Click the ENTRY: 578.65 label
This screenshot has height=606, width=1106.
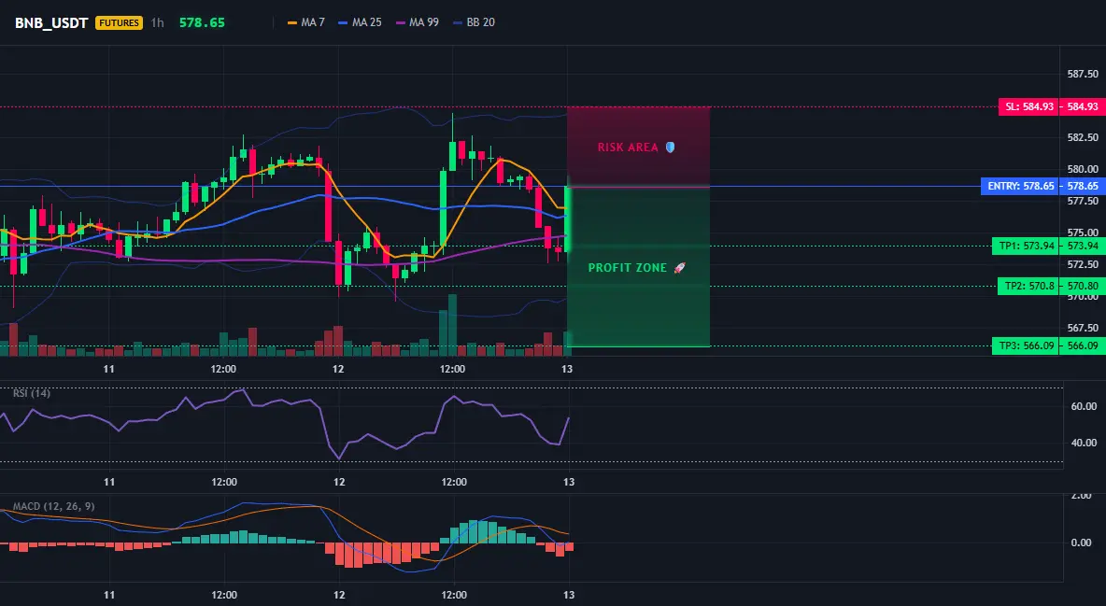coord(1021,186)
